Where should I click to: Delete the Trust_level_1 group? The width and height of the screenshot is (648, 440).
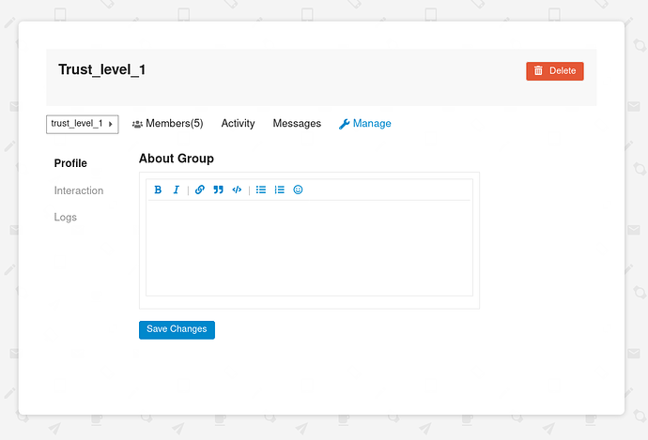555,71
